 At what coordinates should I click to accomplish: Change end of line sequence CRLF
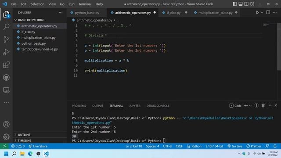click(179, 146)
